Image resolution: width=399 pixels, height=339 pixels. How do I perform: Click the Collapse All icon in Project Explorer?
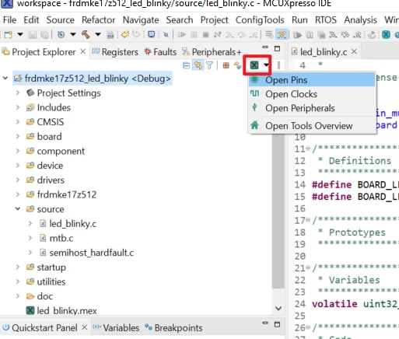pyautogui.click(x=186, y=65)
